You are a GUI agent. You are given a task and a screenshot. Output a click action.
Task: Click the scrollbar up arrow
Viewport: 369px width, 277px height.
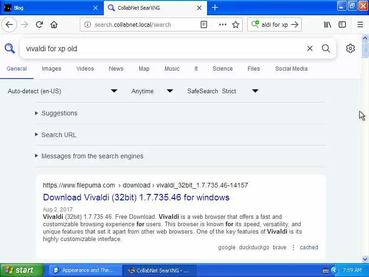click(x=365, y=38)
